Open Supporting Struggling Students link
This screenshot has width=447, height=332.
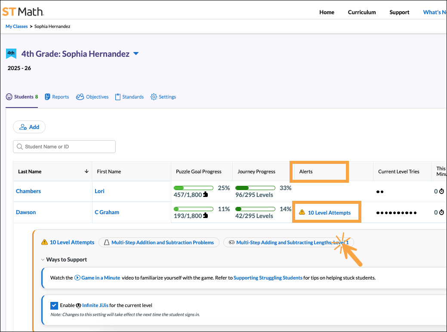pos(268,278)
